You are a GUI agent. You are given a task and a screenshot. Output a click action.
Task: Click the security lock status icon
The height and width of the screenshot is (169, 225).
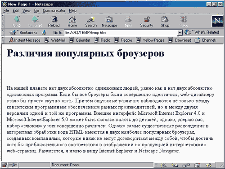pos(4,165)
